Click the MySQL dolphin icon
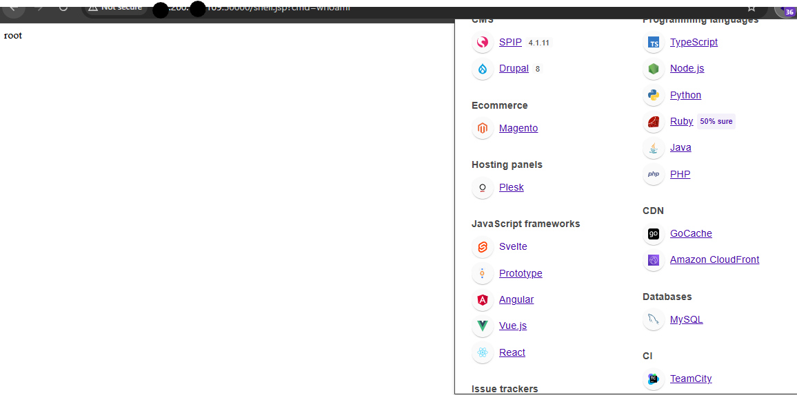This screenshot has height=395, width=797. (654, 320)
